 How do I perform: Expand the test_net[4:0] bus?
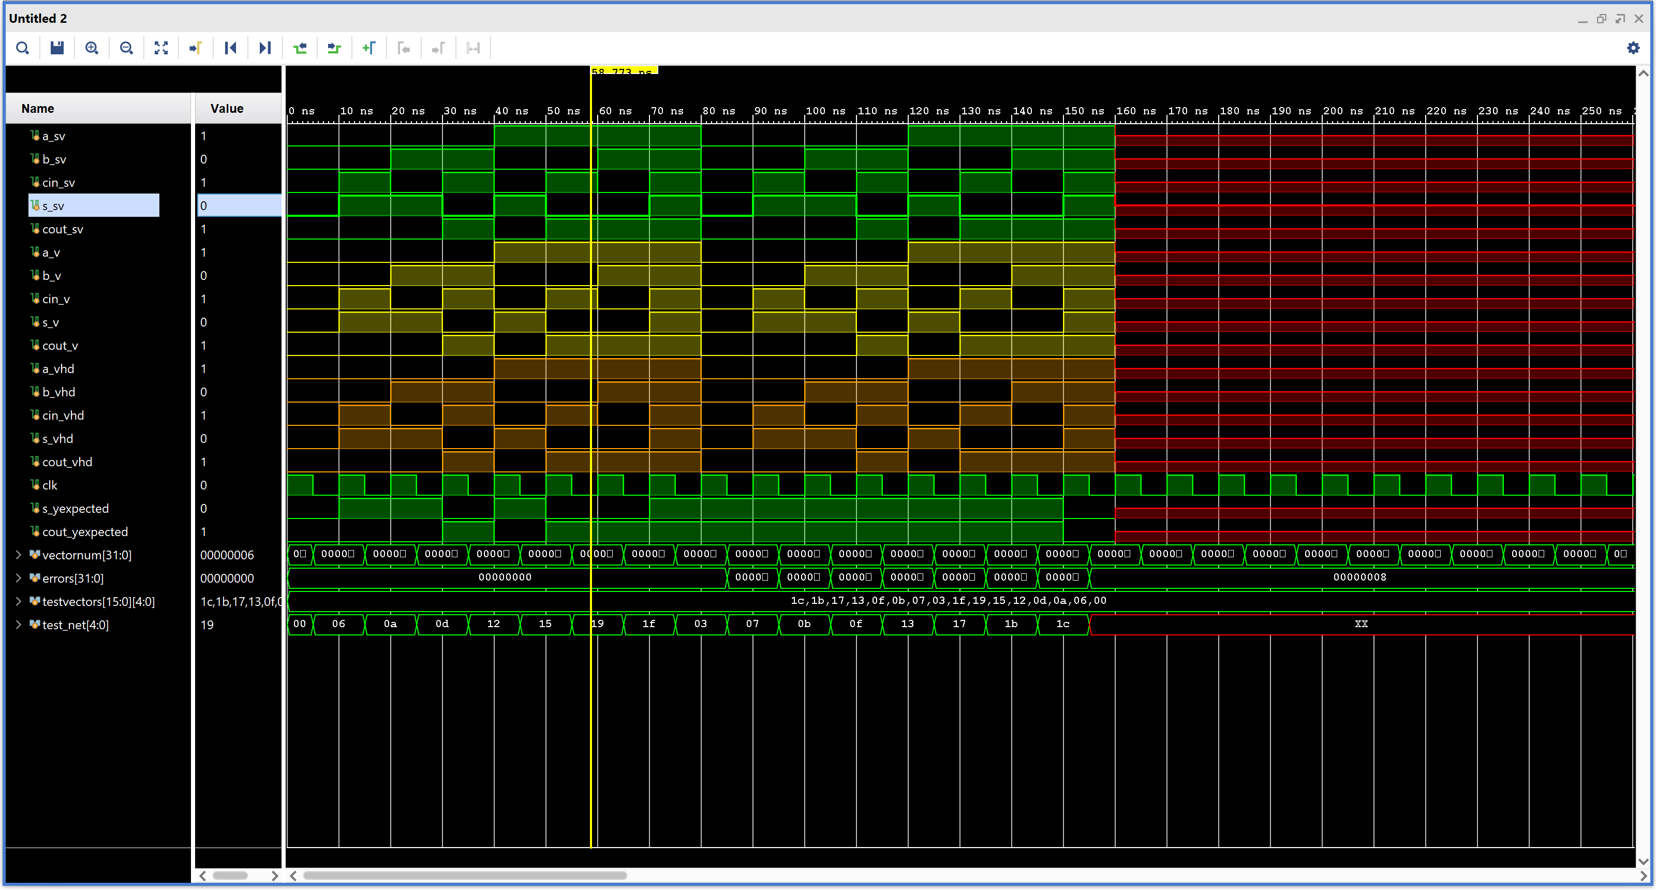pos(18,625)
